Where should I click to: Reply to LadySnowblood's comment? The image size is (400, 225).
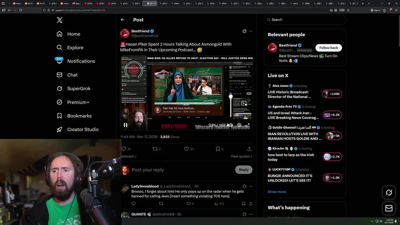pos(133,203)
